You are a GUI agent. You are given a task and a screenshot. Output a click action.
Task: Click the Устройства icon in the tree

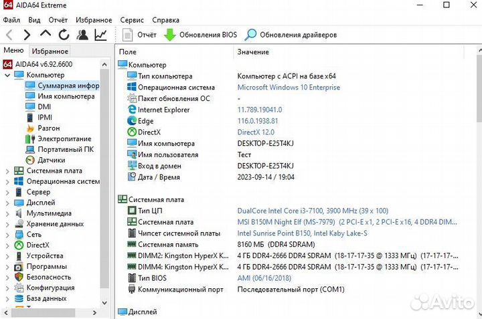[19, 255]
